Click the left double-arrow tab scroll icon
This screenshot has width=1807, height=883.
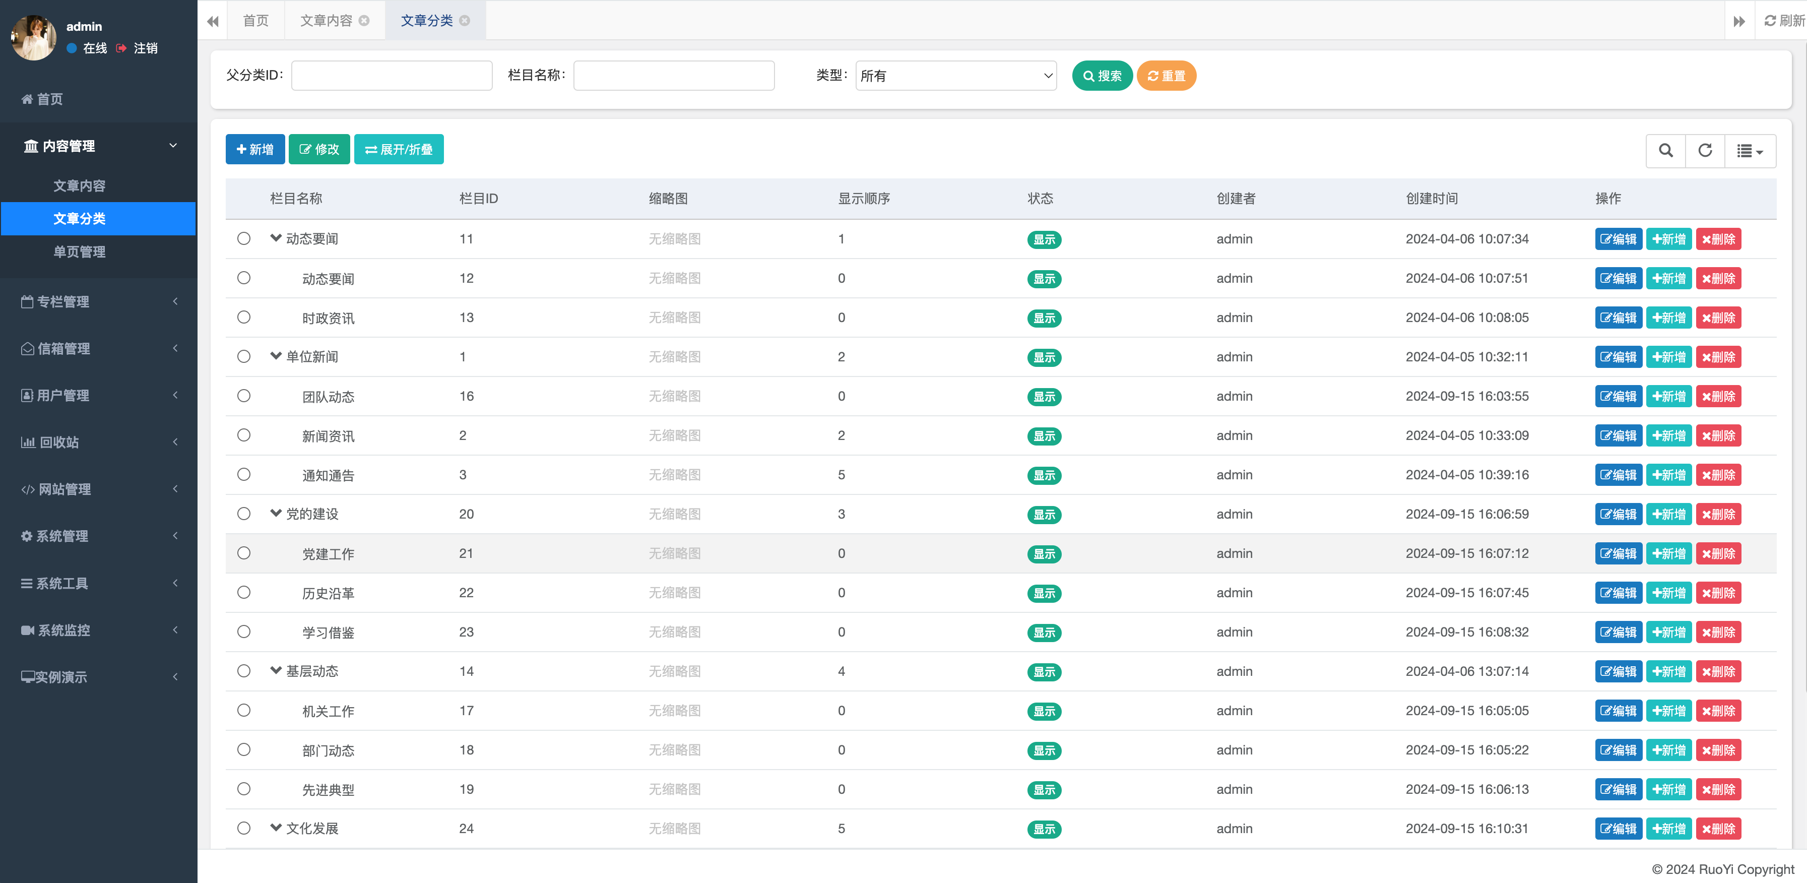coord(213,21)
